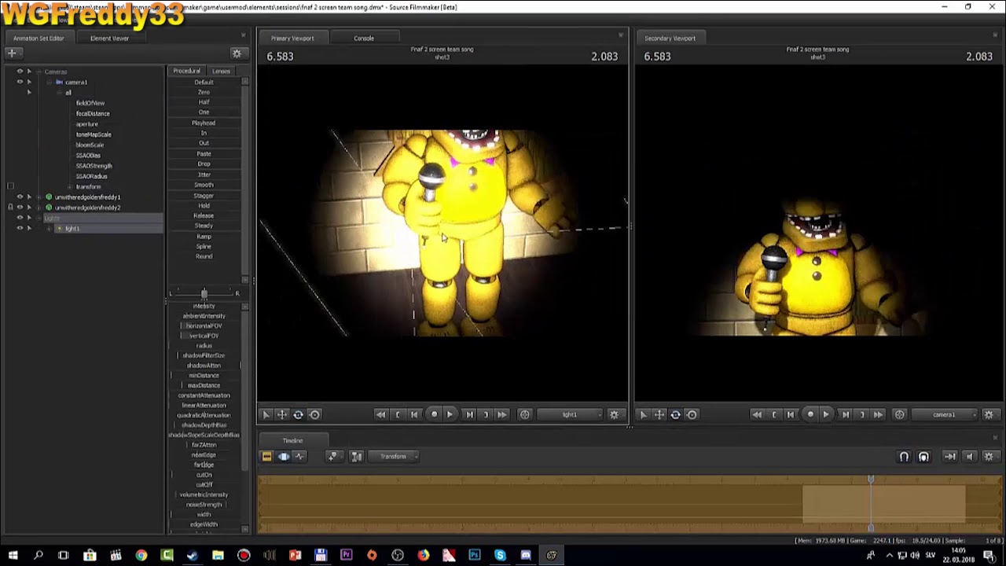This screenshot has width=1006, height=566.
Task: Expand the light1 tree node
Action: pyautogui.click(x=49, y=228)
